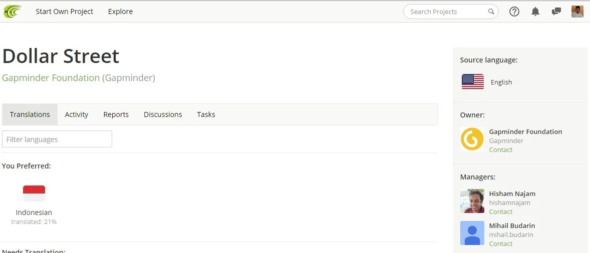This screenshot has width=590, height=253.
Task: Click the Dollar Street project title
Action: [61, 56]
